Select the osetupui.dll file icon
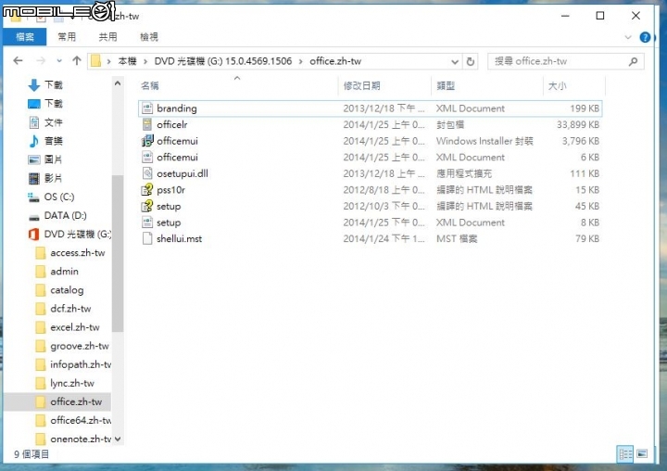 pyautogui.click(x=147, y=173)
